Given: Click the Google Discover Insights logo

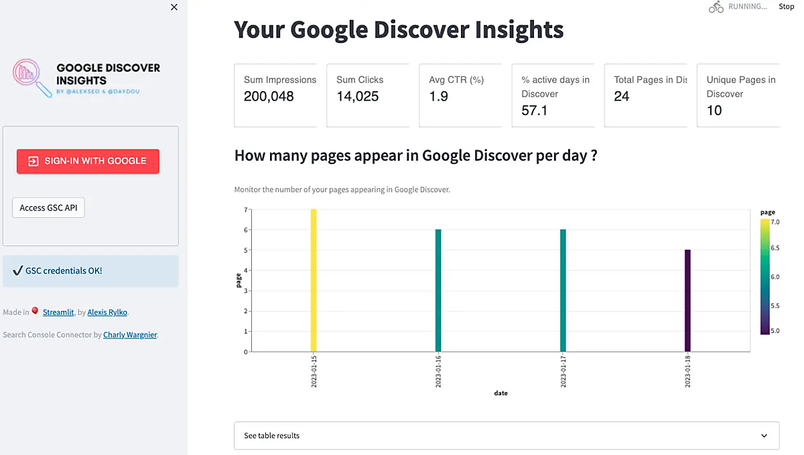Looking at the screenshot, I should coord(87,78).
